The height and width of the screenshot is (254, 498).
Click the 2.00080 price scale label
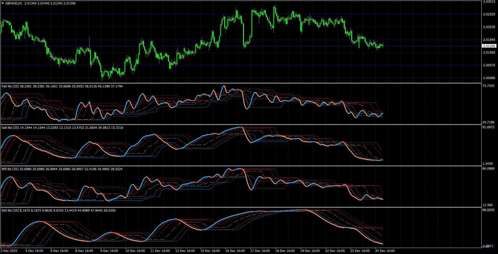pyautogui.click(x=489, y=78)
